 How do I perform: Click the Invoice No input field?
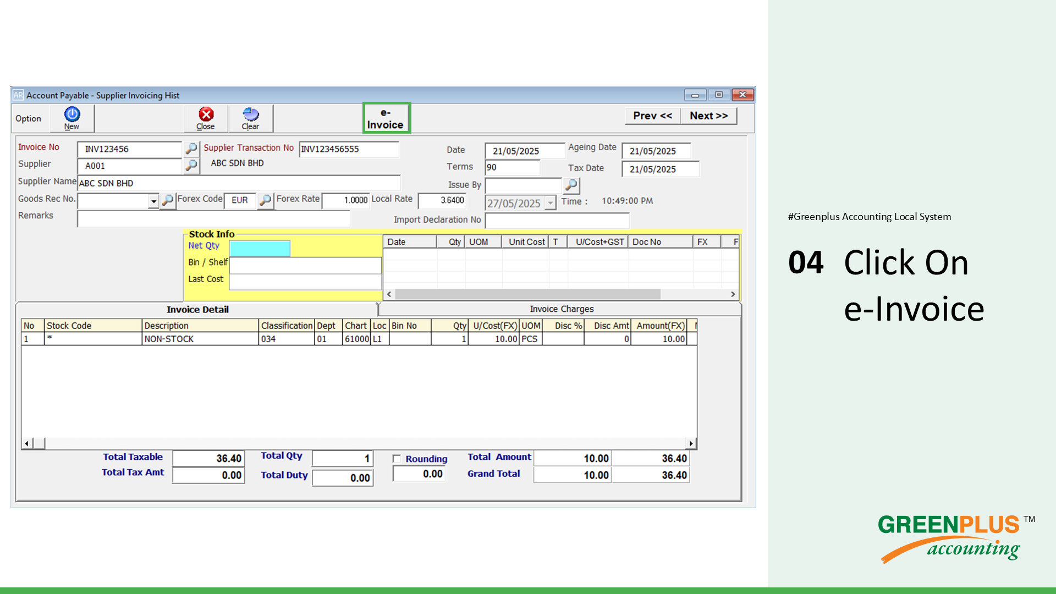pyautogui.click(x=130, y=149)
